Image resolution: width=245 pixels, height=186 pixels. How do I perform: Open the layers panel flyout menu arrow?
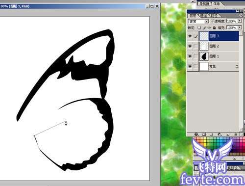point(241,15)
